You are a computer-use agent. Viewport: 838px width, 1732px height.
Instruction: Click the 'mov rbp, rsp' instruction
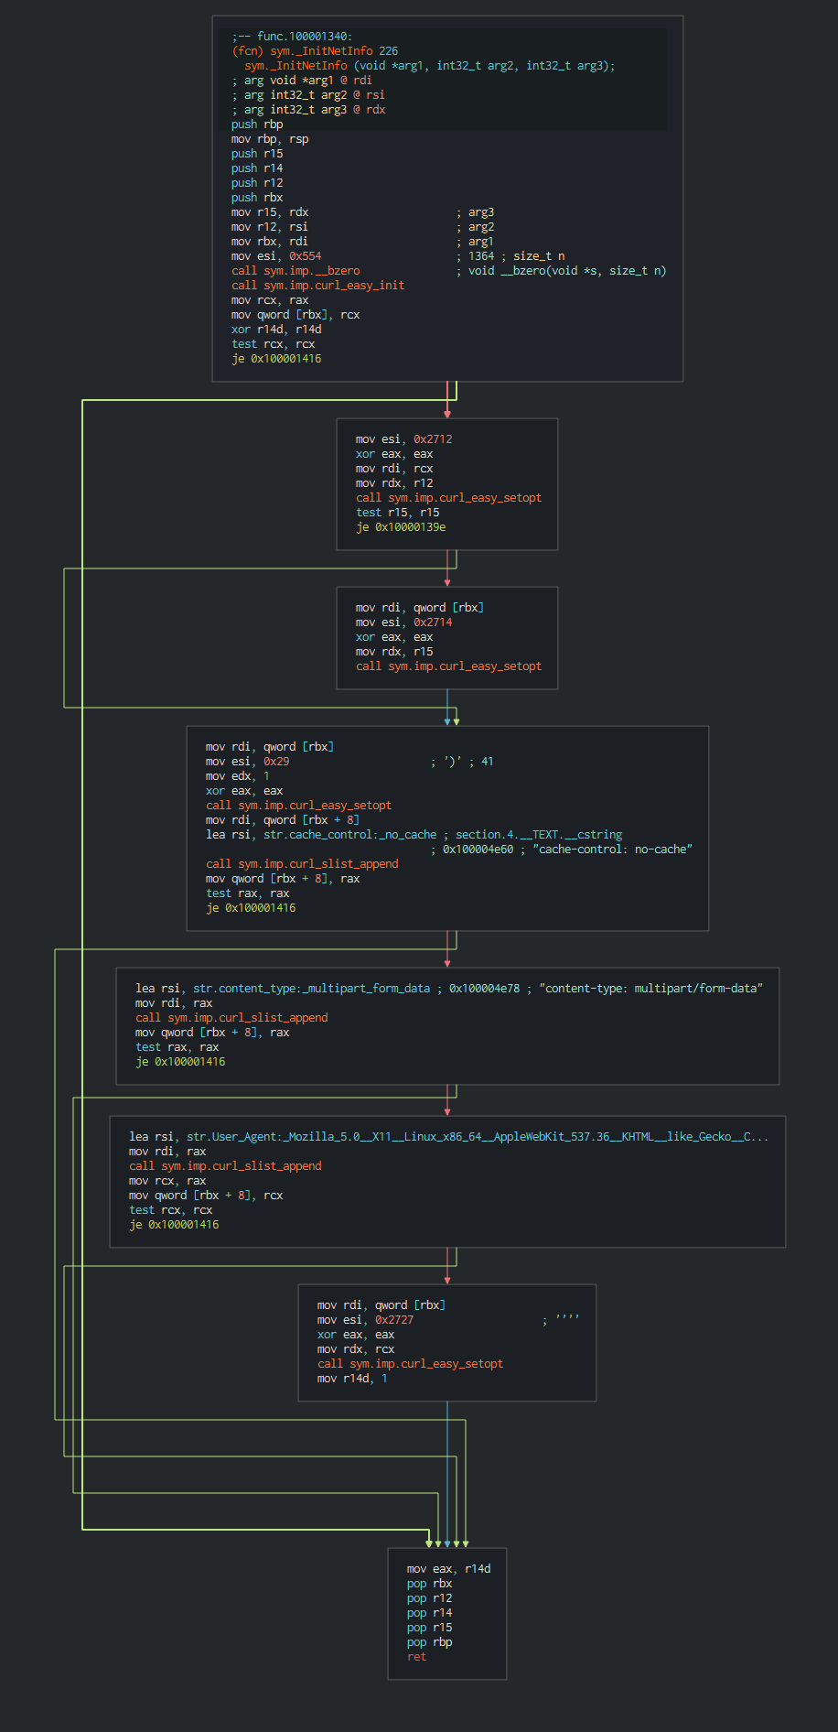270,139
